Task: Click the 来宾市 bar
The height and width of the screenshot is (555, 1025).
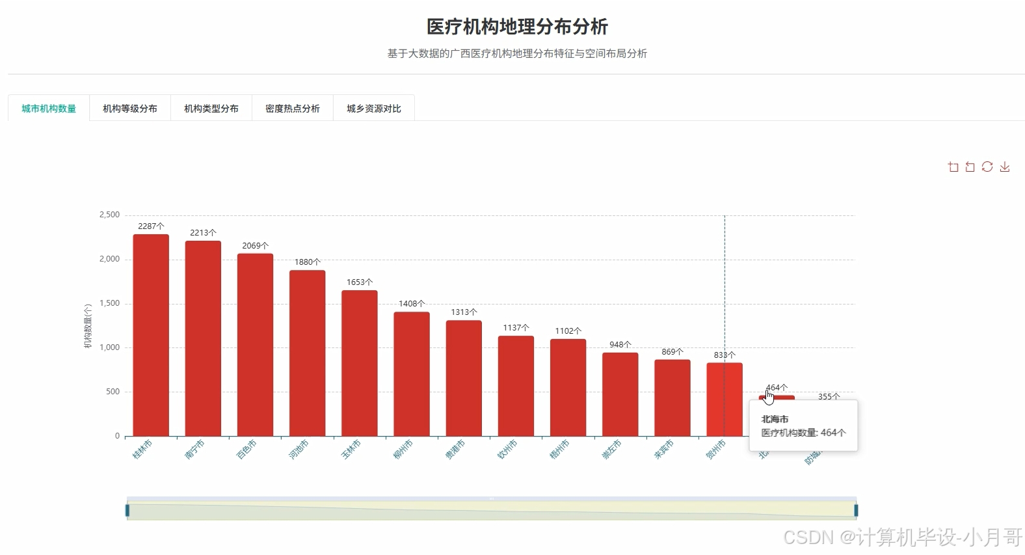Action: [672, 398]
